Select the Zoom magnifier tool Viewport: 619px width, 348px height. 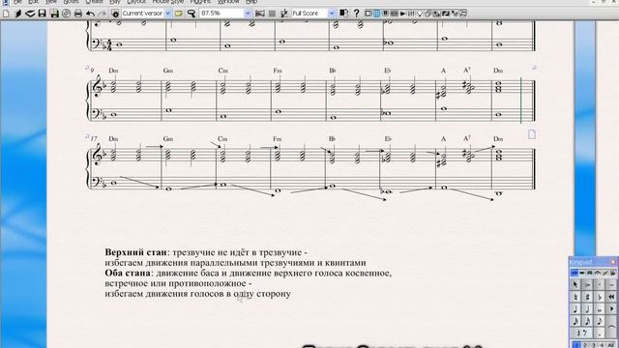[192, 14]
